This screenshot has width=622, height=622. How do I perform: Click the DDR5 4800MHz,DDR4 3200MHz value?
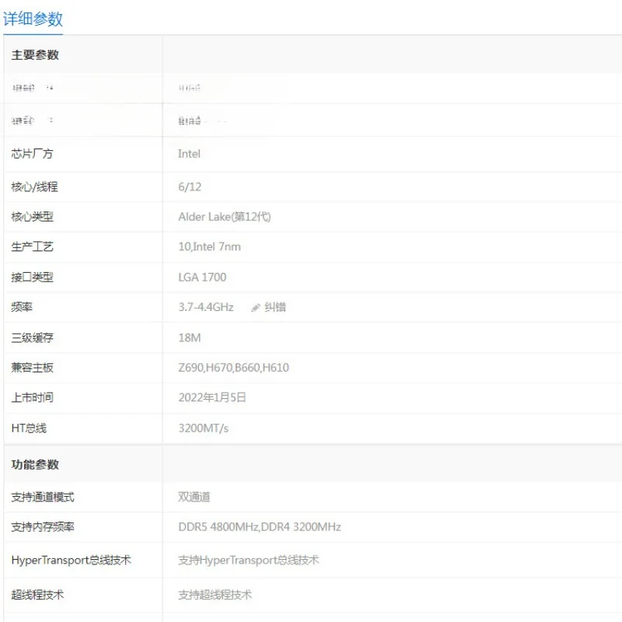(x=260, y=527)
